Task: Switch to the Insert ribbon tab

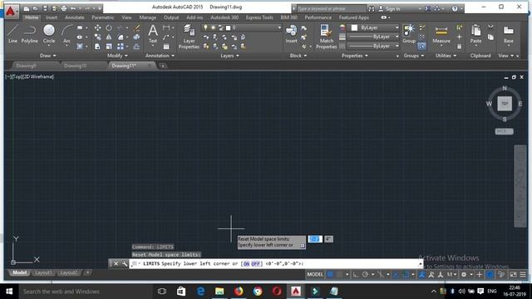Action: pos(52,17)
